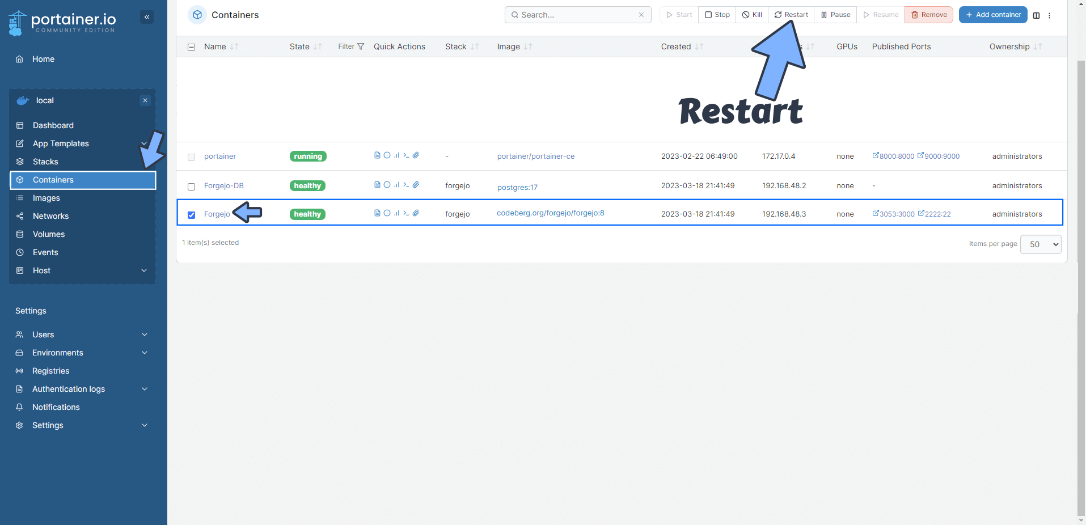Open table settings three-dot menu

coord(1049,15)
